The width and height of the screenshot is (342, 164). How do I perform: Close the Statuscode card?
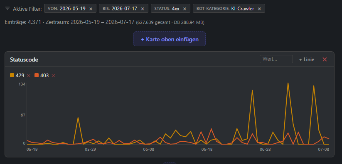pos(325,59)
